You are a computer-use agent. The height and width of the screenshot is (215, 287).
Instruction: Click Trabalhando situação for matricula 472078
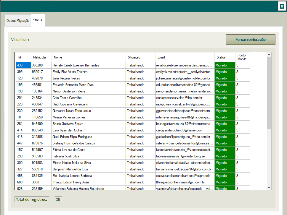click(x=140, y=78)
